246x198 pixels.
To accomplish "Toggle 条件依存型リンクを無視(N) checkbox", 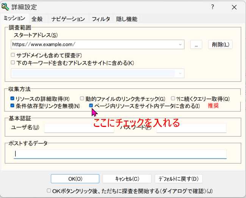I will tap(12, 105).
